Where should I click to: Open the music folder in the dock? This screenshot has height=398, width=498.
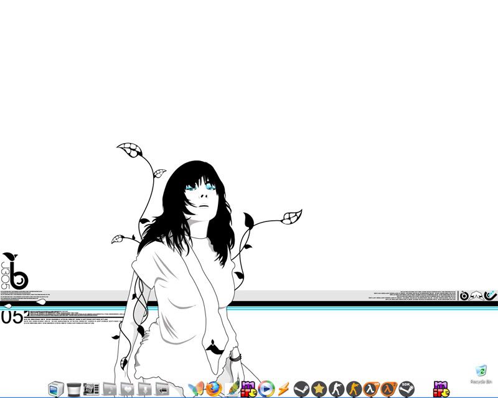click(110, 389)
